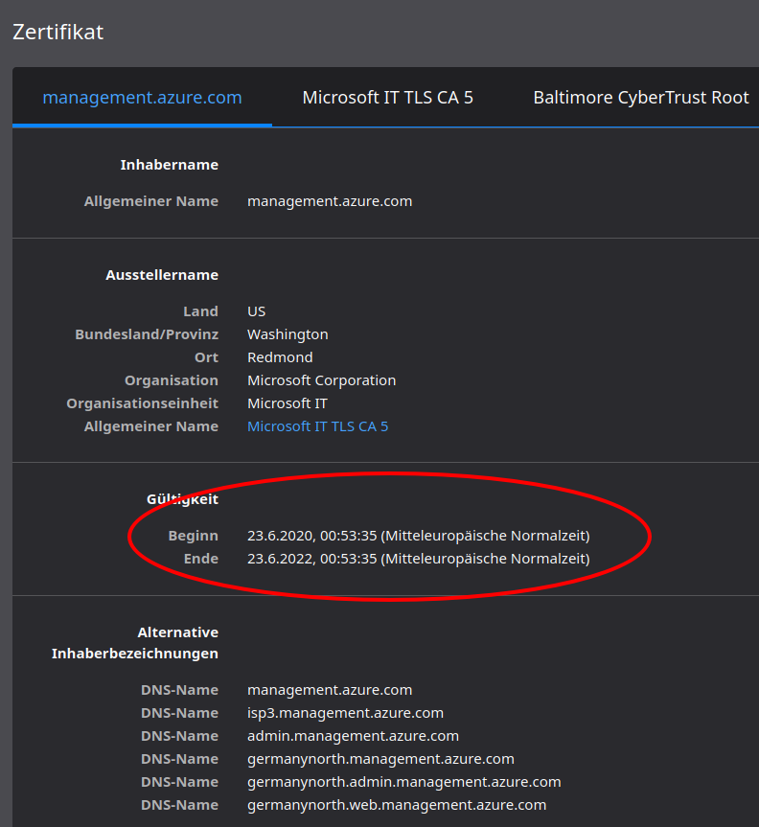The image size is (759, 827).
Task: Select Organisationseinheit value Microsoft IT
Action: click(287, 403)
